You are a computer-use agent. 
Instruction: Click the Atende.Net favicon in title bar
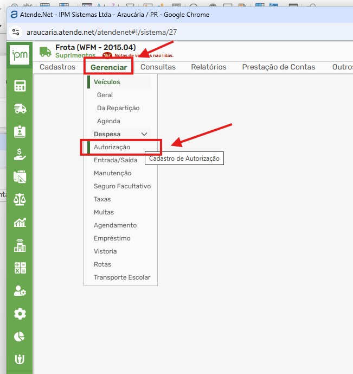[14, 15]
